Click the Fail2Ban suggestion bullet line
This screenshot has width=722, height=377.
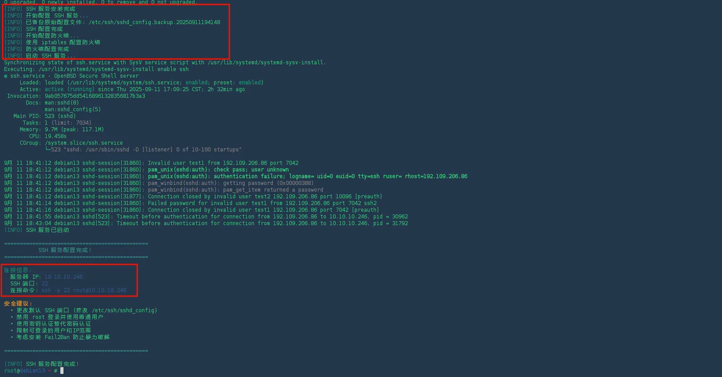[63, 337]
